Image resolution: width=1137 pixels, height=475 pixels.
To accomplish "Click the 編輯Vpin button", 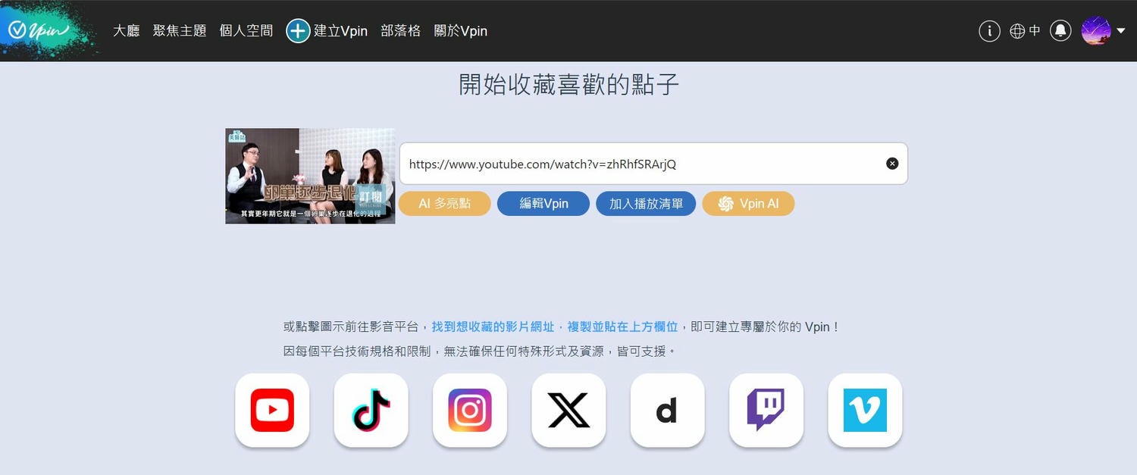I will pos(543,204).
